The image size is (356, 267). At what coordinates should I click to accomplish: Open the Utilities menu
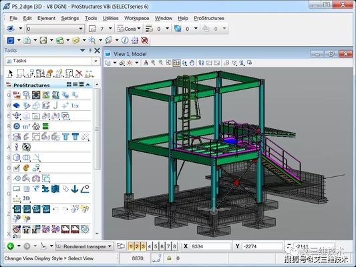tap(111, 18)
